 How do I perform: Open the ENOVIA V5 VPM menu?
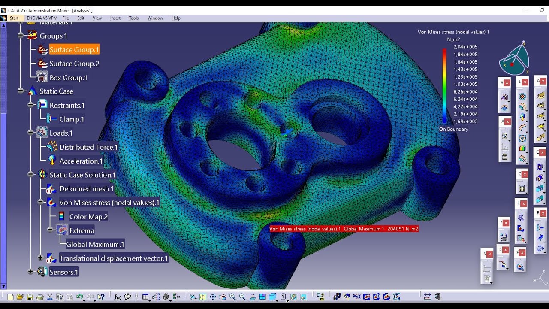pyautogui.click(x=42, y=18)
